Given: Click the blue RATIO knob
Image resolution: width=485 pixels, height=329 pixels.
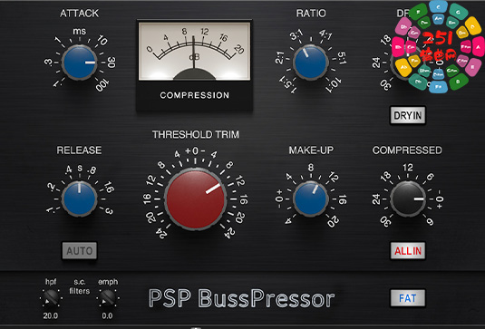Looking at the screenshot, I should (x=311, y=63).
